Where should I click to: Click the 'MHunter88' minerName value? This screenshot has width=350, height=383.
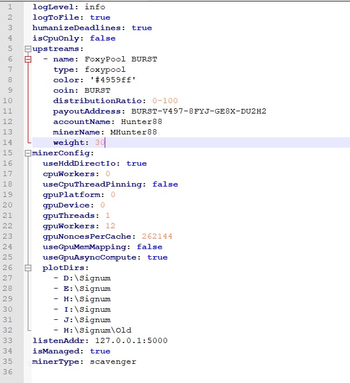[x=134, y=132]
